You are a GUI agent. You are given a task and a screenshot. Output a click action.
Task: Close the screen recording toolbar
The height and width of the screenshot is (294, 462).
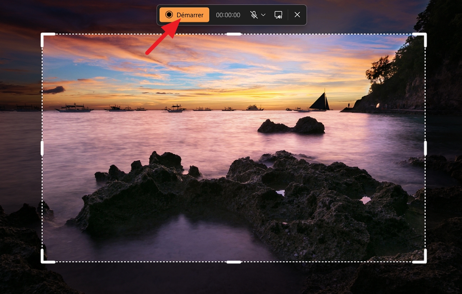(297, 15)
